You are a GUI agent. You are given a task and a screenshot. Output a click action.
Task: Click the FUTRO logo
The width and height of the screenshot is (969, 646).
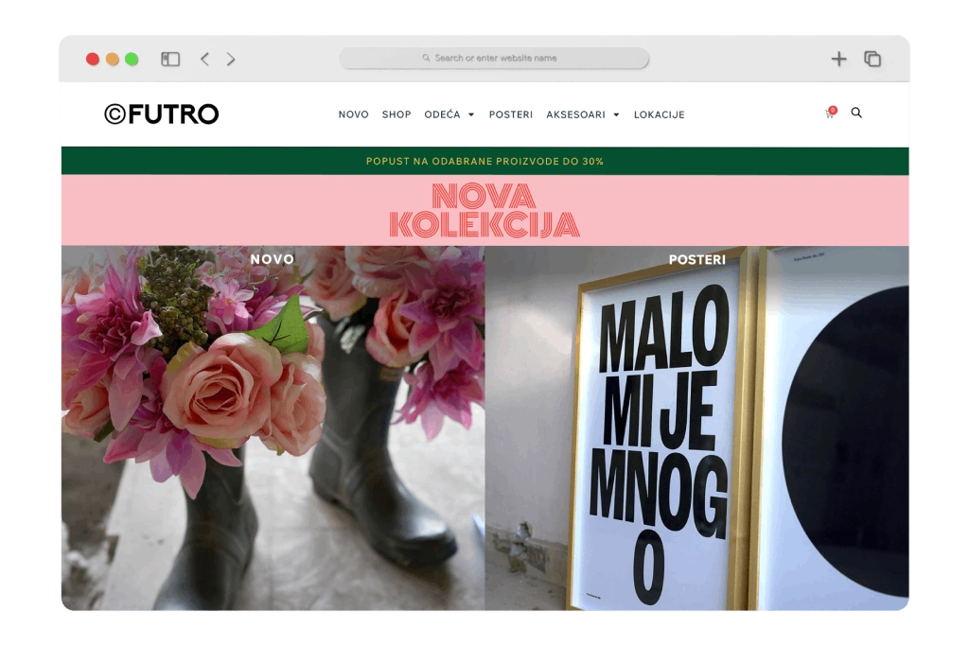pos(161,113)
